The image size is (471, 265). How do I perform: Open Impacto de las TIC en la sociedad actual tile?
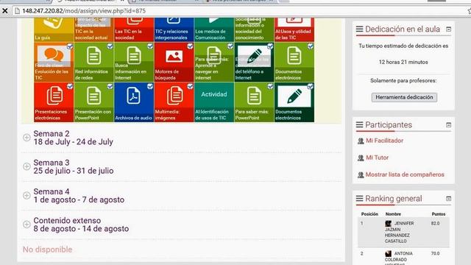(93, 29)
